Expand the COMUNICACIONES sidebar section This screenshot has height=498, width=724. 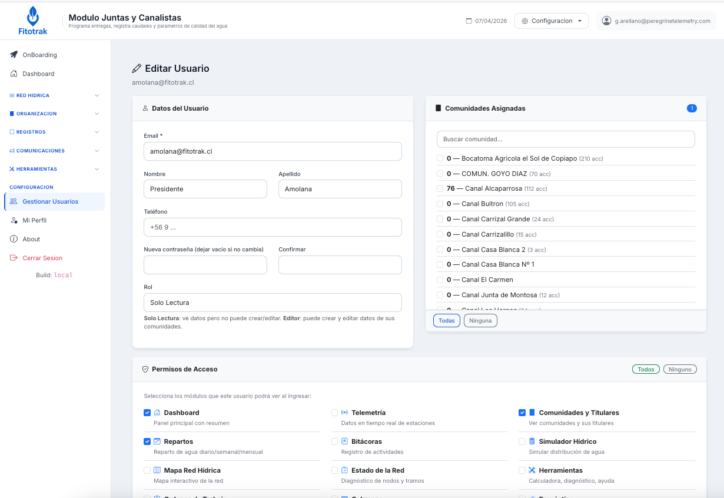click(x=55, y=151)
